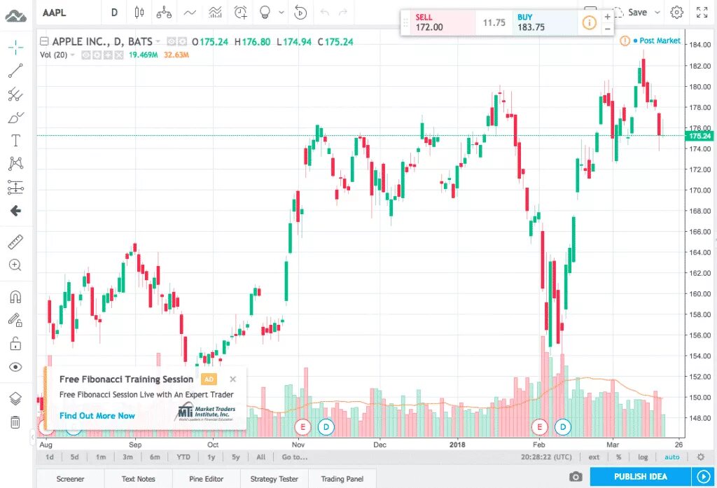Image resolution: width=717 pixels, height=488 pixels.
Task: Select the ruler measure tool
Action: pos(15,242)
